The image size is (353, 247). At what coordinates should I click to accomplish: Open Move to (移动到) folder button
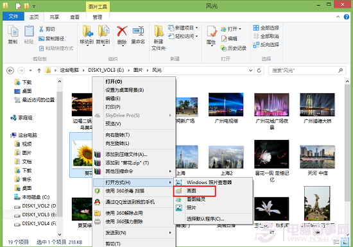[x=87, y=35]
